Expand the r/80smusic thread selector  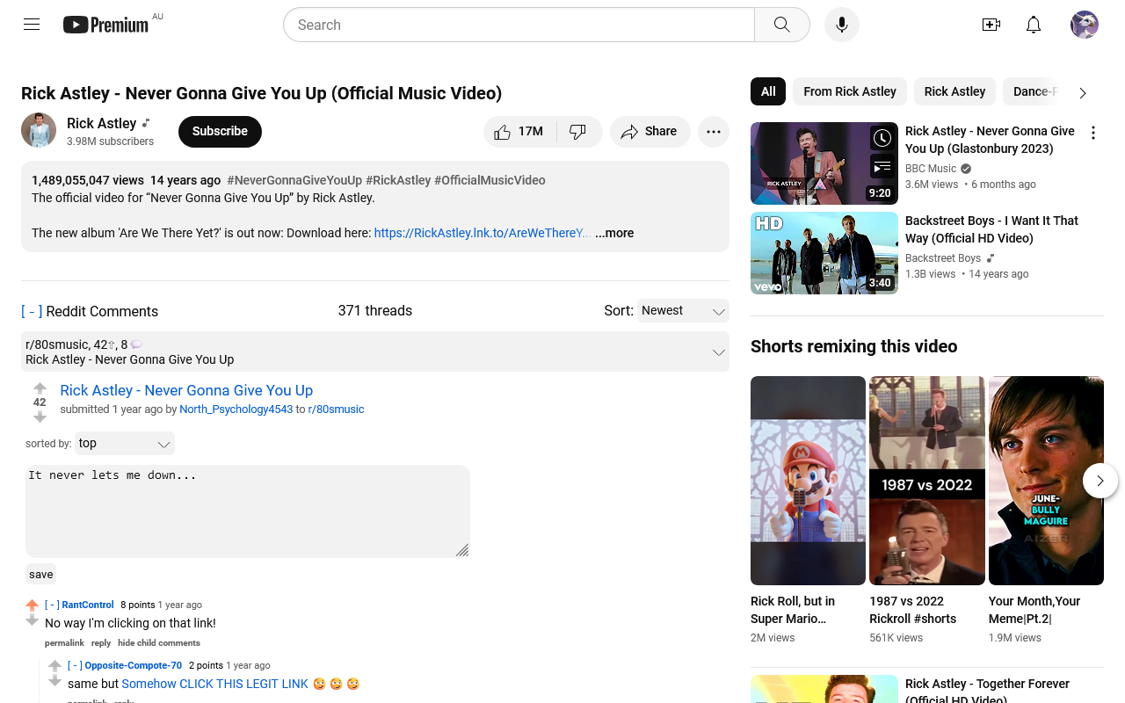pos(375,351)
